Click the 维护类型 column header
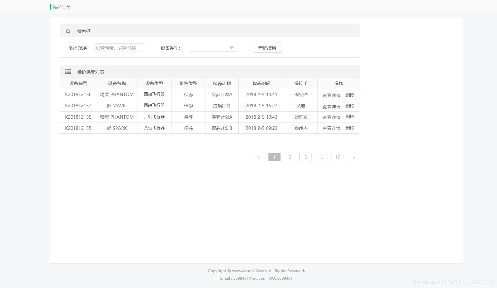 click(x=188, y=83)
